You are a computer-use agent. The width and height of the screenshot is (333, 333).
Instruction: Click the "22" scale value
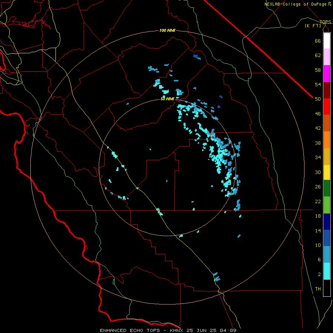click(318, 201)
